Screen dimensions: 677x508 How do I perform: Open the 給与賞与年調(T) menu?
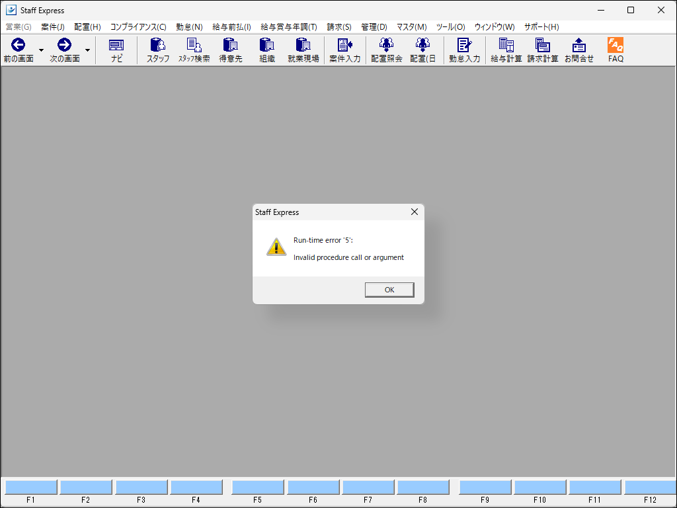[x=288, y=26]
